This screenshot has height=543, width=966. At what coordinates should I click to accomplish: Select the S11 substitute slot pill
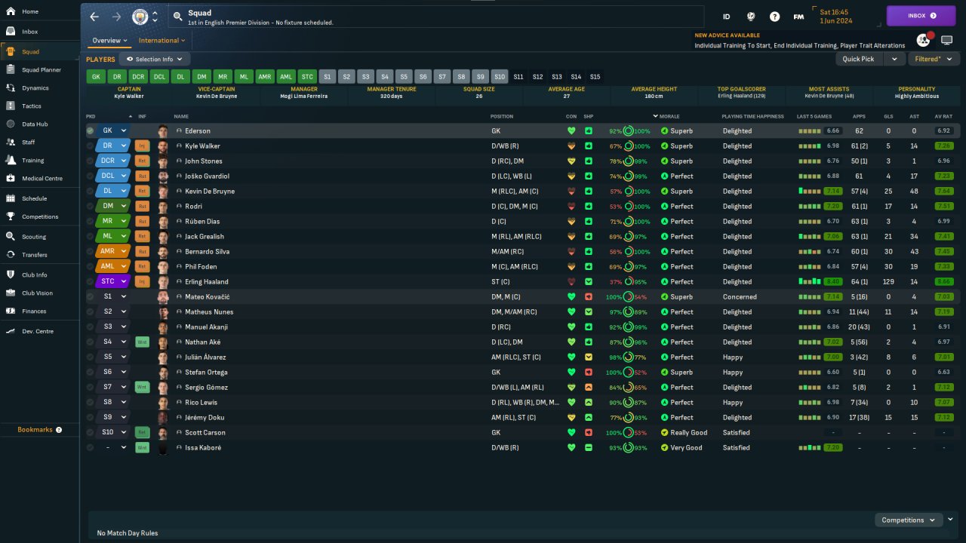[x=518, y=76]
